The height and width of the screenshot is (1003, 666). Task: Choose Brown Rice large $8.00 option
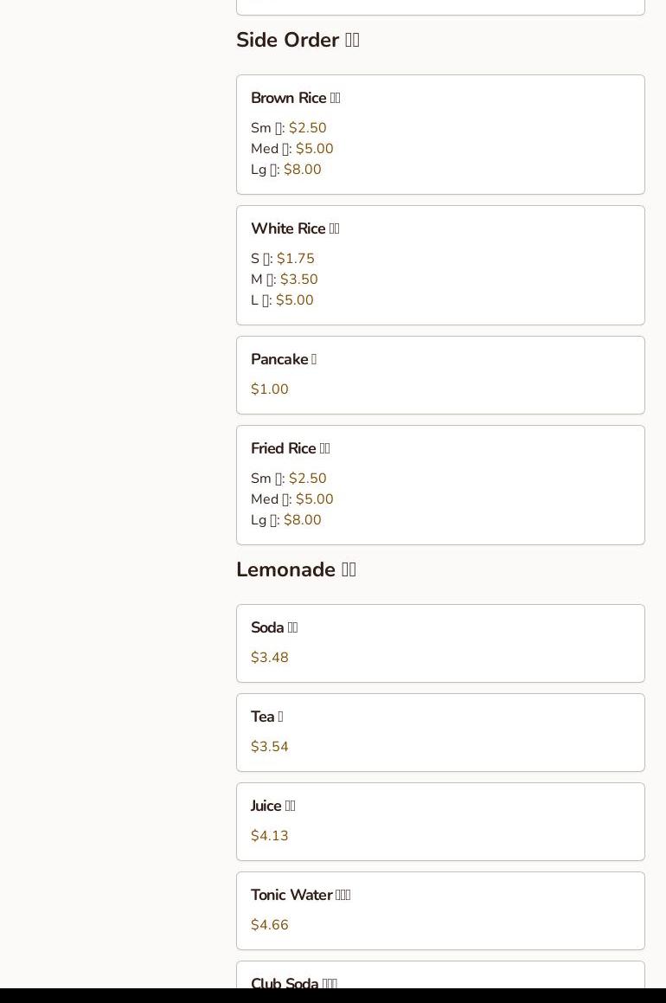click(x=302, y=170)
